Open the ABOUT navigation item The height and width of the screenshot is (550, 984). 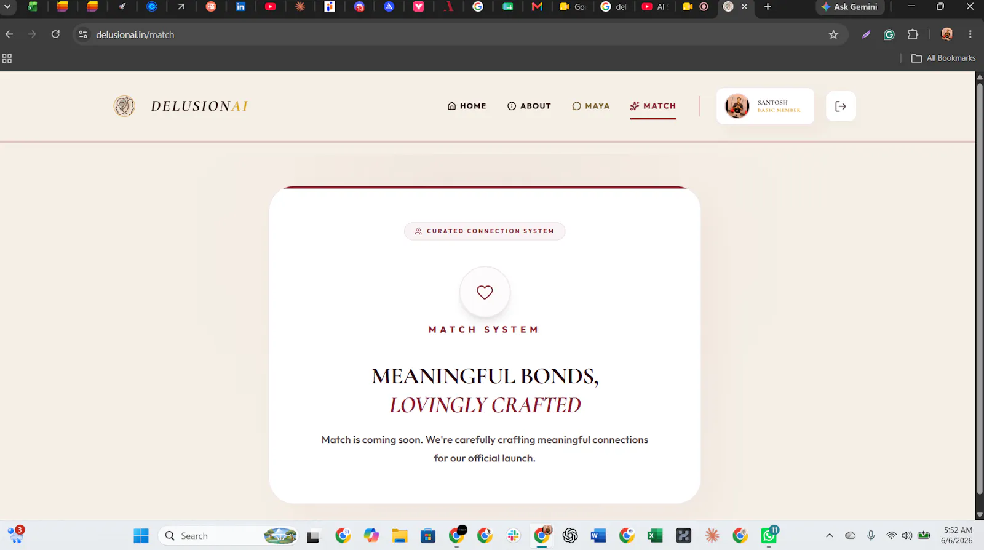point(529,106)
